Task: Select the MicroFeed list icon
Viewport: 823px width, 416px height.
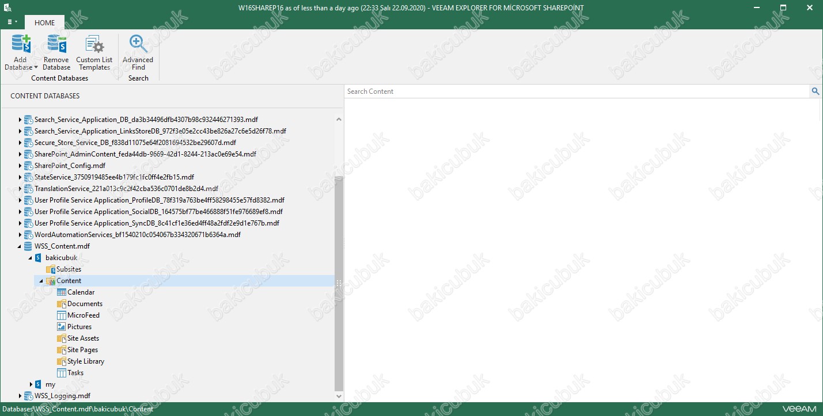Action: pos(62,315)
